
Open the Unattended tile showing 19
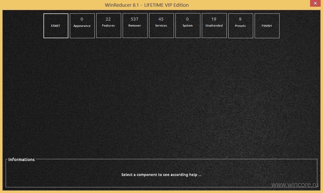[x=214, y=26]
